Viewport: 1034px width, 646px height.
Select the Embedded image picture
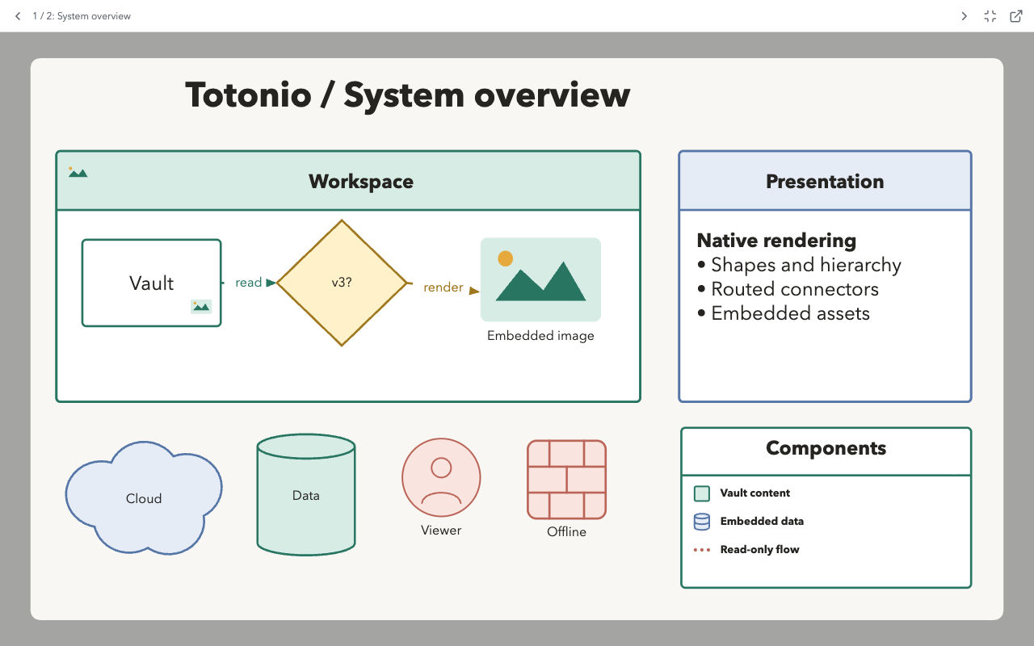tap(540, 279)
